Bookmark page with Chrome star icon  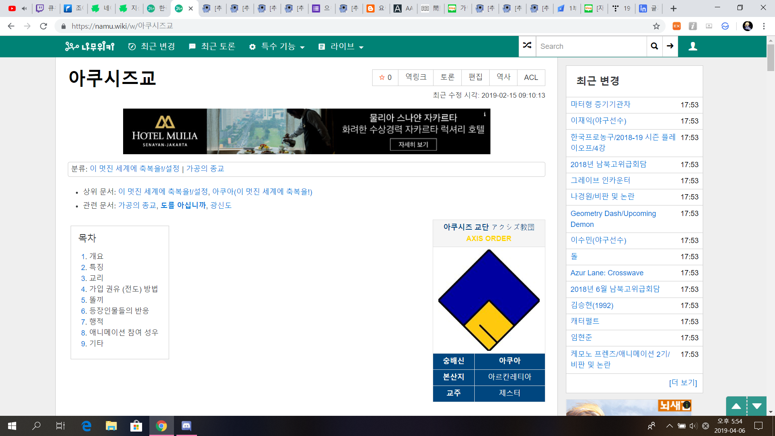[x=656, y=26]
